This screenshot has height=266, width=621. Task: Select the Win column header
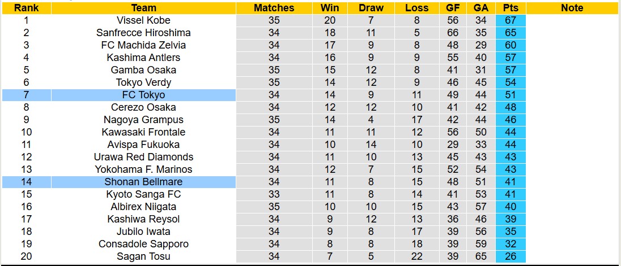click(x=330, y=8)
